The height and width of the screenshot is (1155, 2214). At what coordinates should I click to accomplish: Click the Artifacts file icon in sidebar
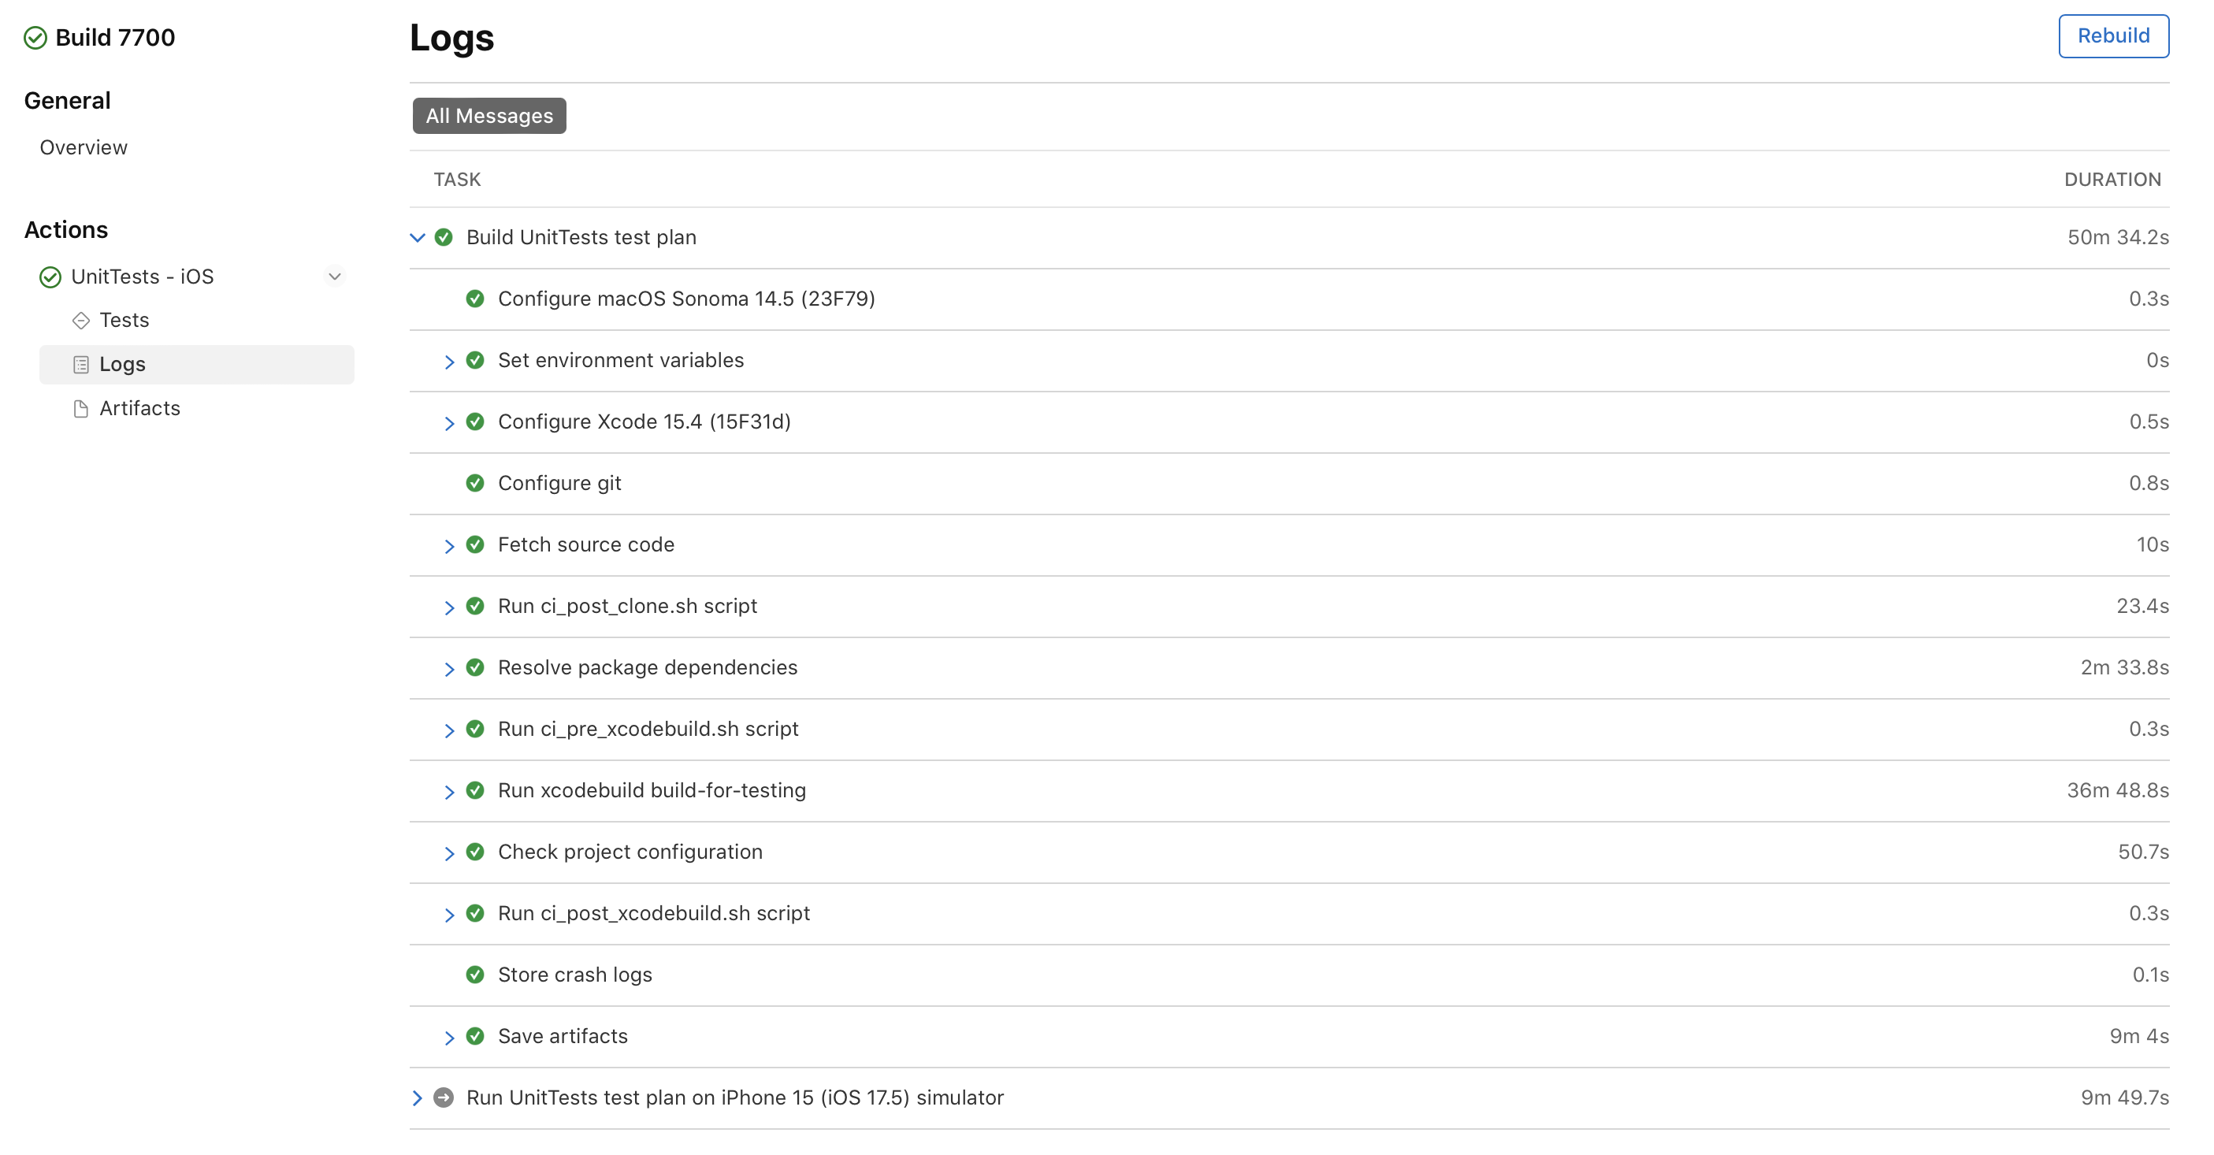point(81,409)
